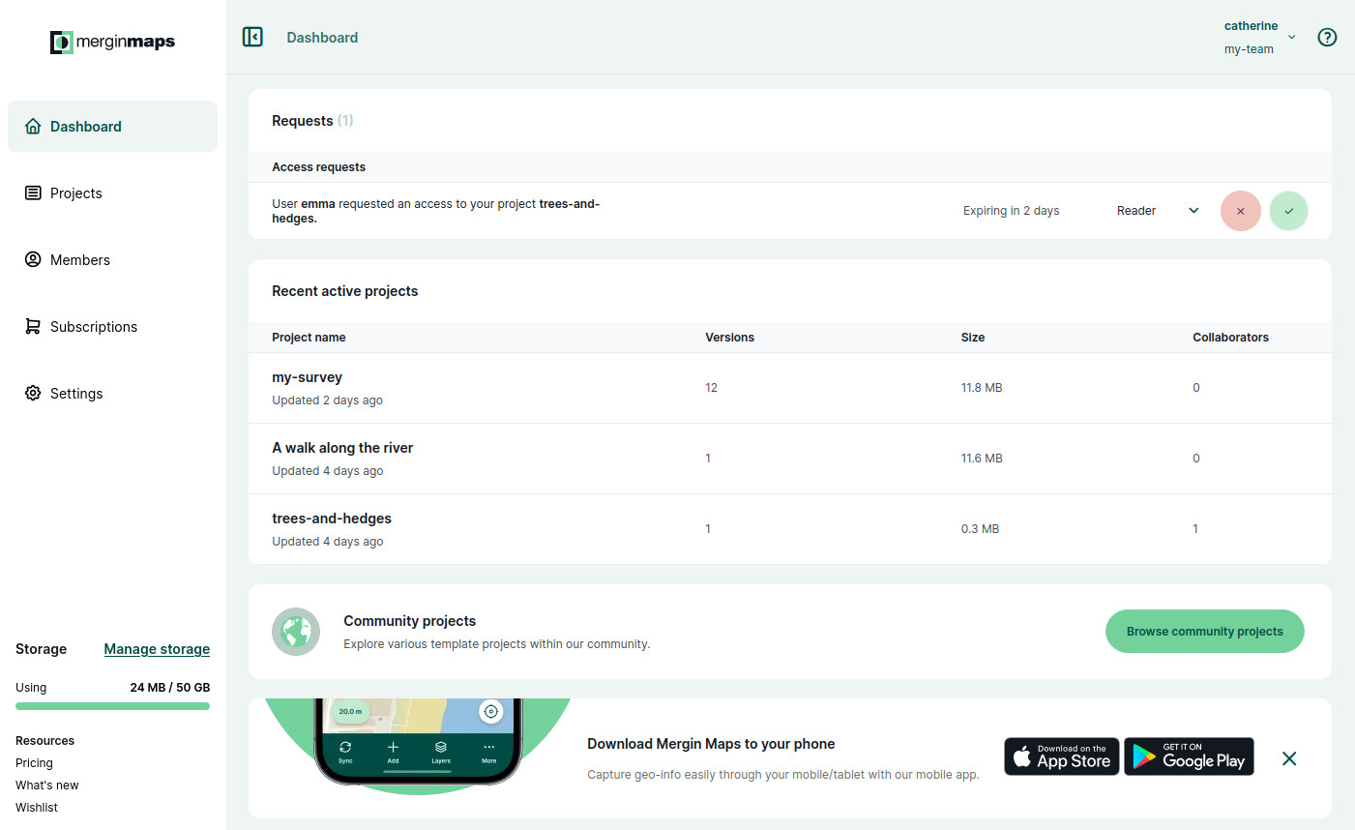This screenshot has height=830, width=1355.
Task: Click the Versions column header
Action: (729, 338)
